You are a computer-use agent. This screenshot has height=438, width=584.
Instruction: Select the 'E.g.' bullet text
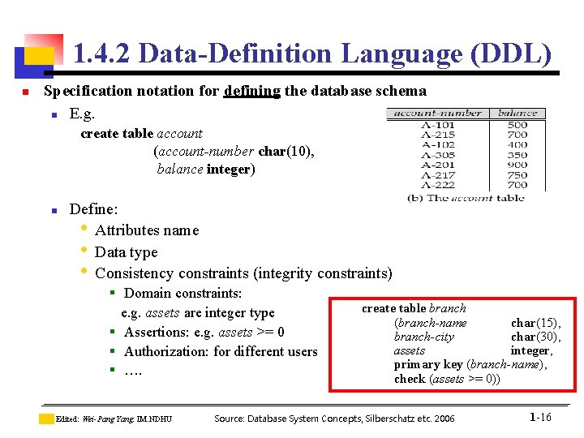pos(82,114)
